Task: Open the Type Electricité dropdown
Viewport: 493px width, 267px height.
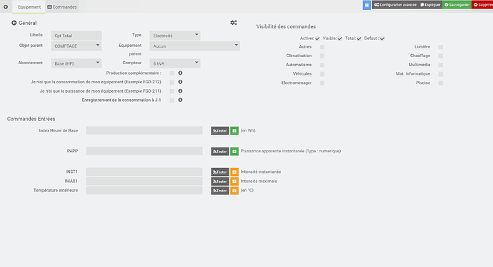Action: point(175,36)
